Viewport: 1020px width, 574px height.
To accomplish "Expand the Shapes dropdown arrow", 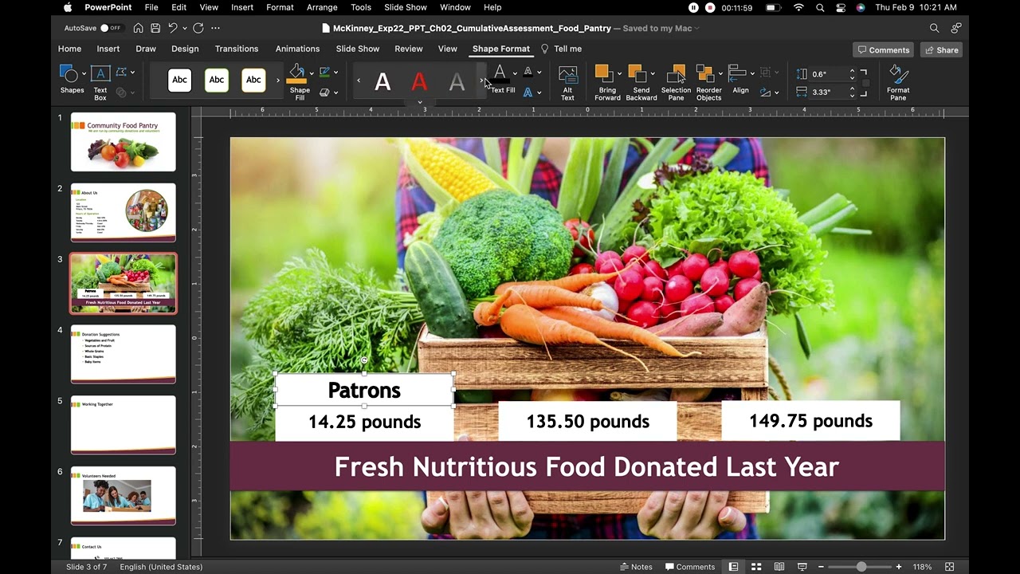I will pos(83,74).
